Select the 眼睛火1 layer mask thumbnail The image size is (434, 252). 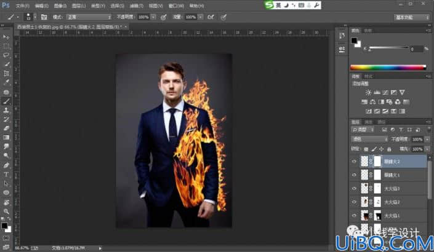(x=377, y=175)
